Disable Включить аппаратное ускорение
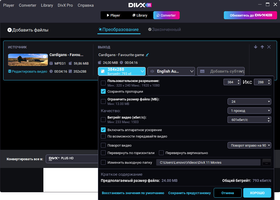This screenshot has width=280, height=200. pyautogui.click(x=103, y=130)
